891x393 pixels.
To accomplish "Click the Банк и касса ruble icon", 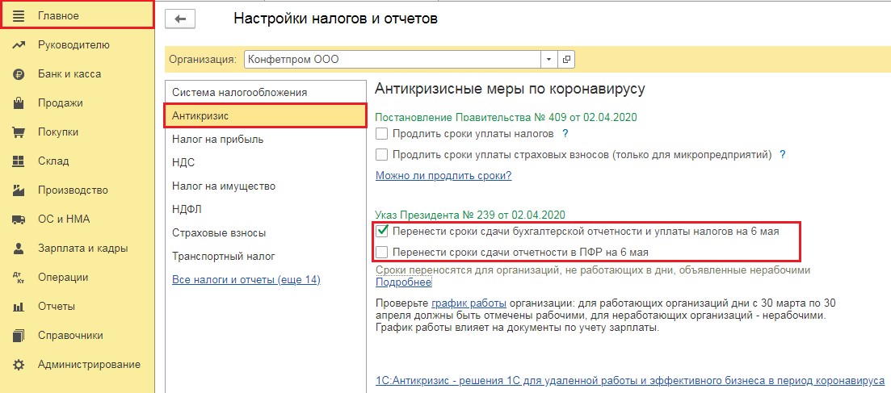I will pos(19,73).
